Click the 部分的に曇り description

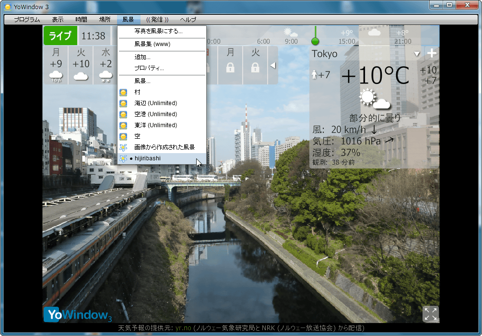[x=375, y=118]
